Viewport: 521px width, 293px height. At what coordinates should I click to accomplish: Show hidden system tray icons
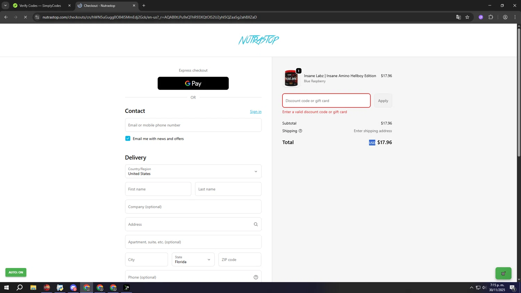coord(471,287)
